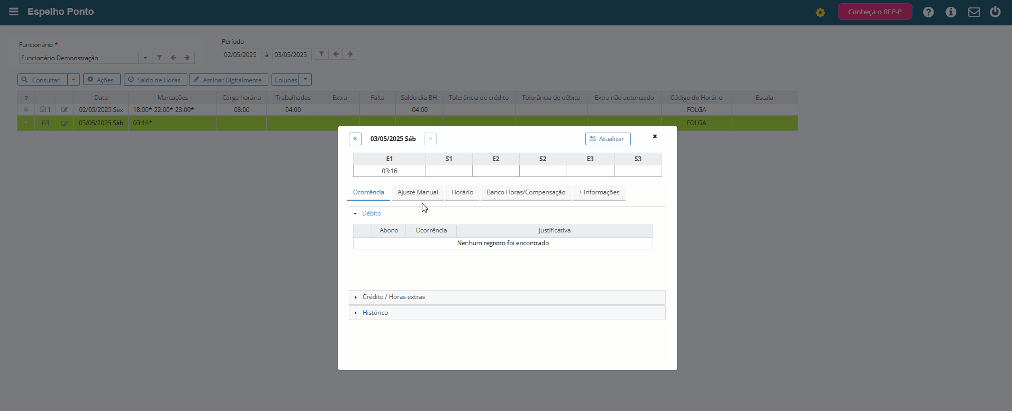
Task: Click the question mark grid column header
Action: pos(26,98)
